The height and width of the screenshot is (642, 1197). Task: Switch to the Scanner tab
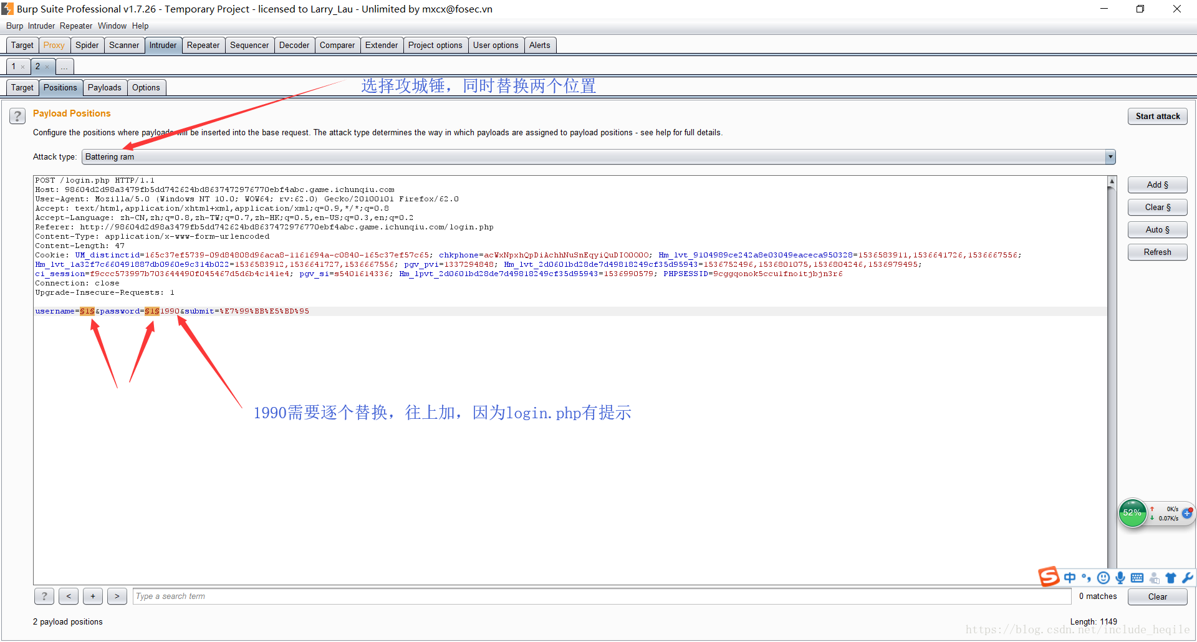(x=124, y=46)
